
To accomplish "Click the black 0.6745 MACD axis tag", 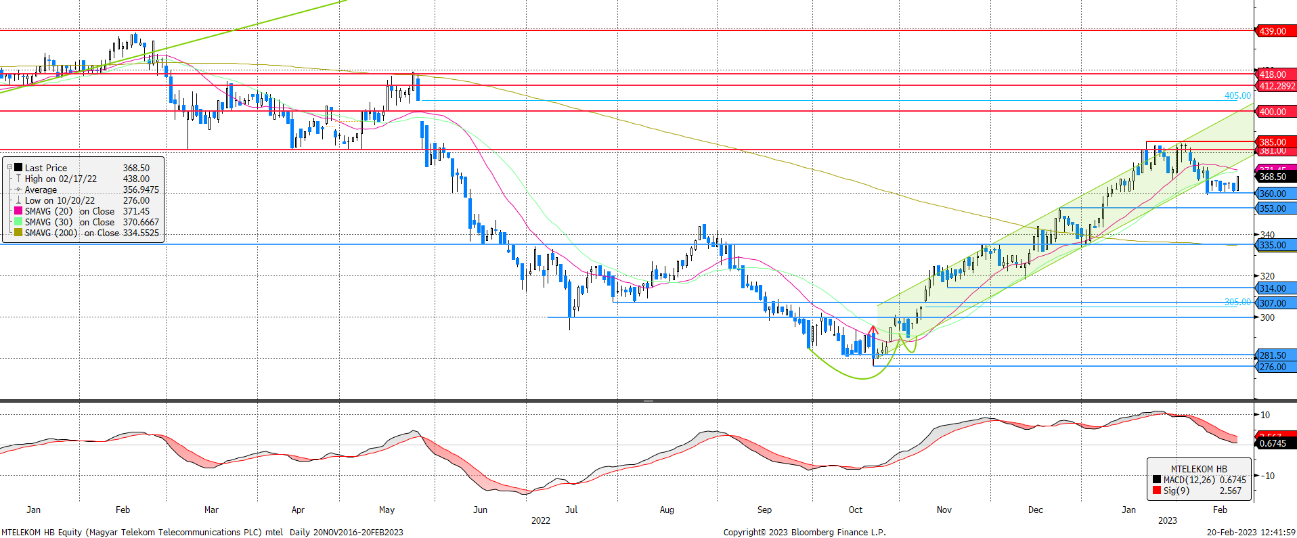I will click(1277, 443).
